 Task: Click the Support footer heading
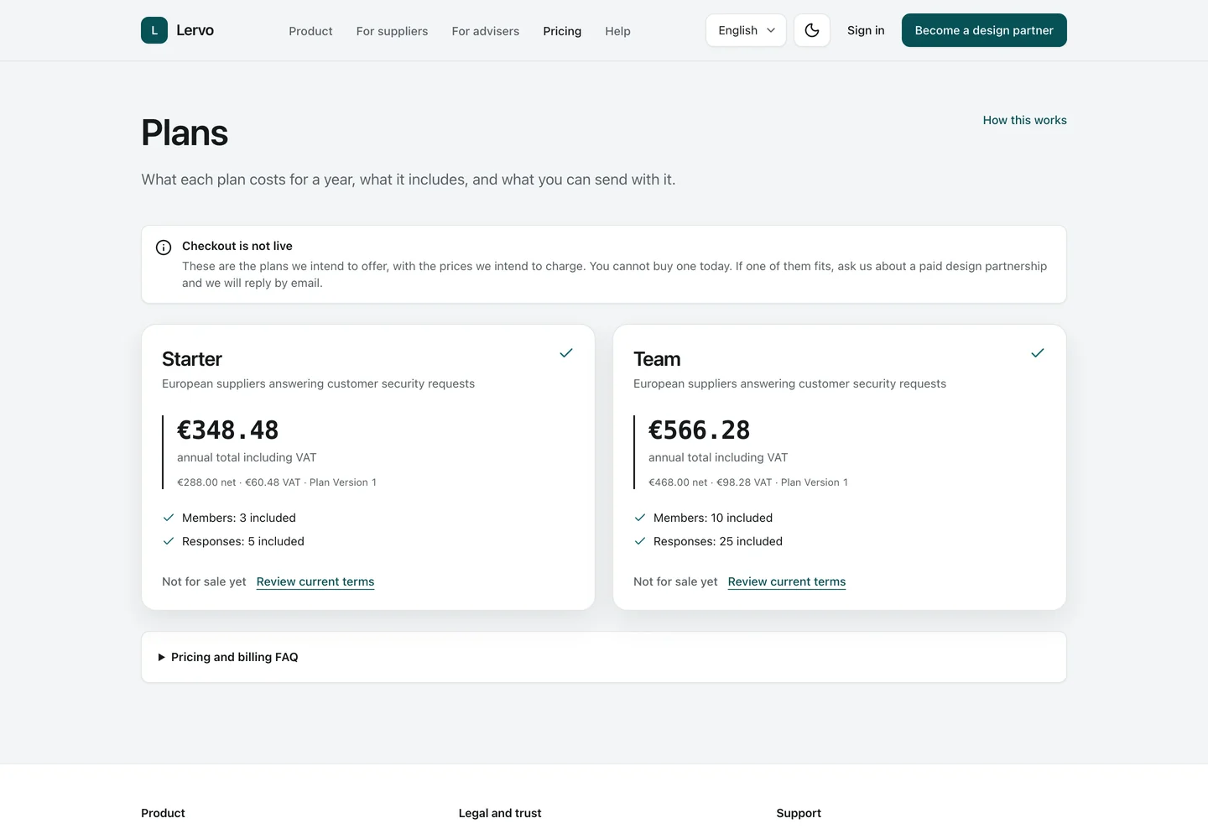point(799,813)
